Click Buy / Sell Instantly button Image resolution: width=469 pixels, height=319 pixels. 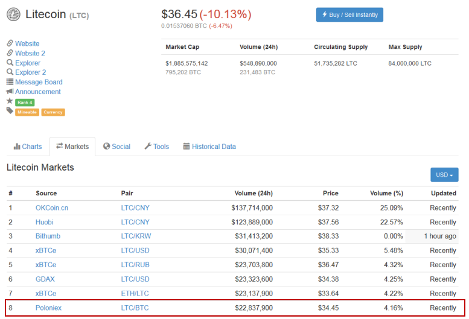tap(349, 14)
